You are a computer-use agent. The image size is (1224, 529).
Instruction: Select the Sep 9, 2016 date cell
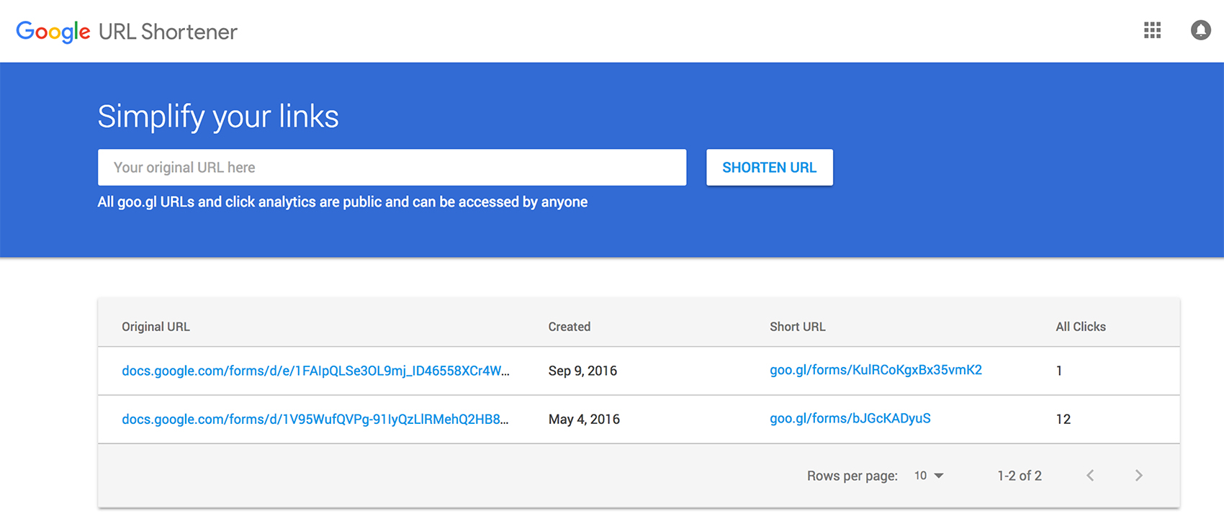tap(582, 371)
